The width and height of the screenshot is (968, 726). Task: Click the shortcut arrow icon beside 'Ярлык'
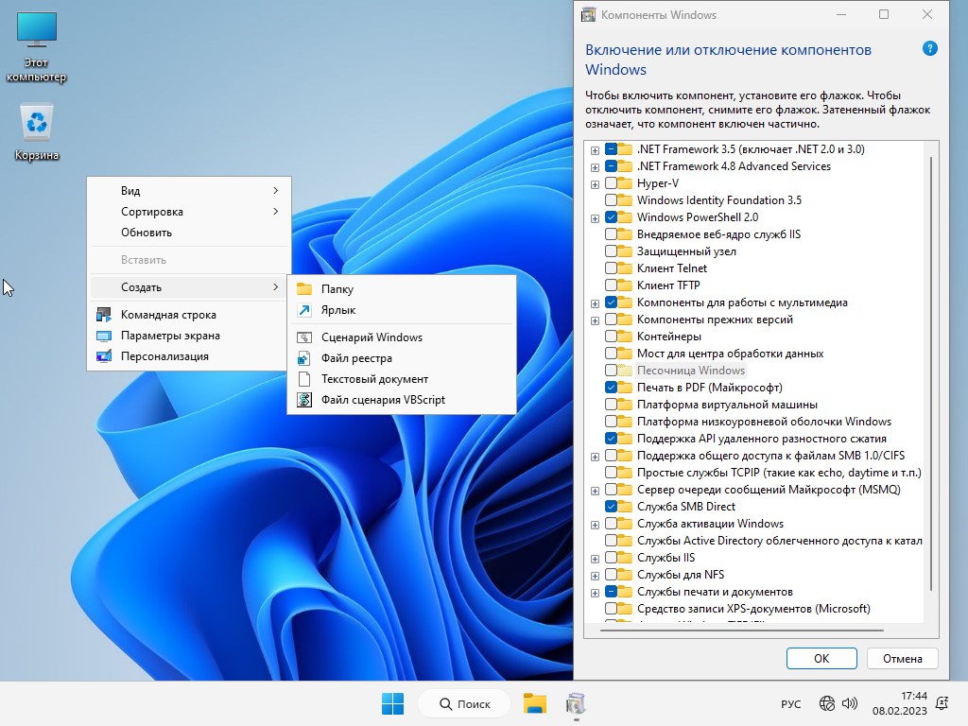click(x=304, y=310)
